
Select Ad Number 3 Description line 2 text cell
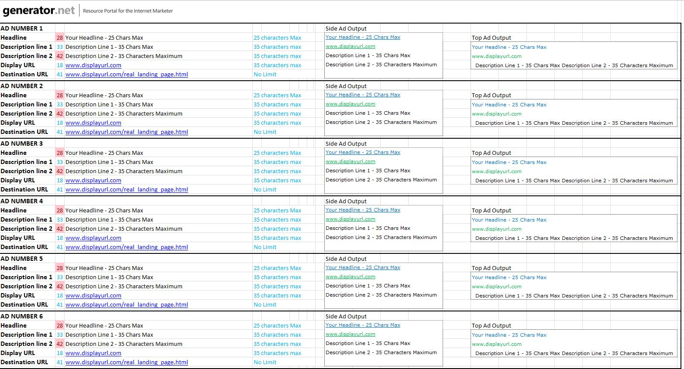pyautogui.click(x=124, y=171)
